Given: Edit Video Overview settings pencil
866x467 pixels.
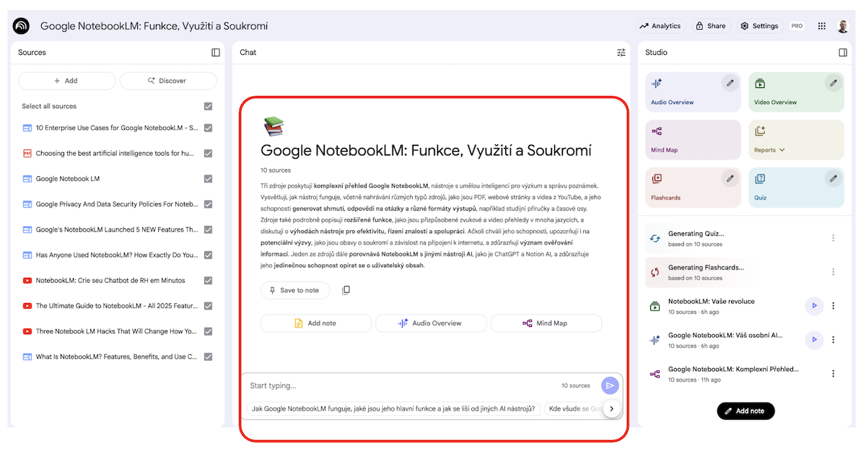Looking at the screenshot, I should click(834, 83).
